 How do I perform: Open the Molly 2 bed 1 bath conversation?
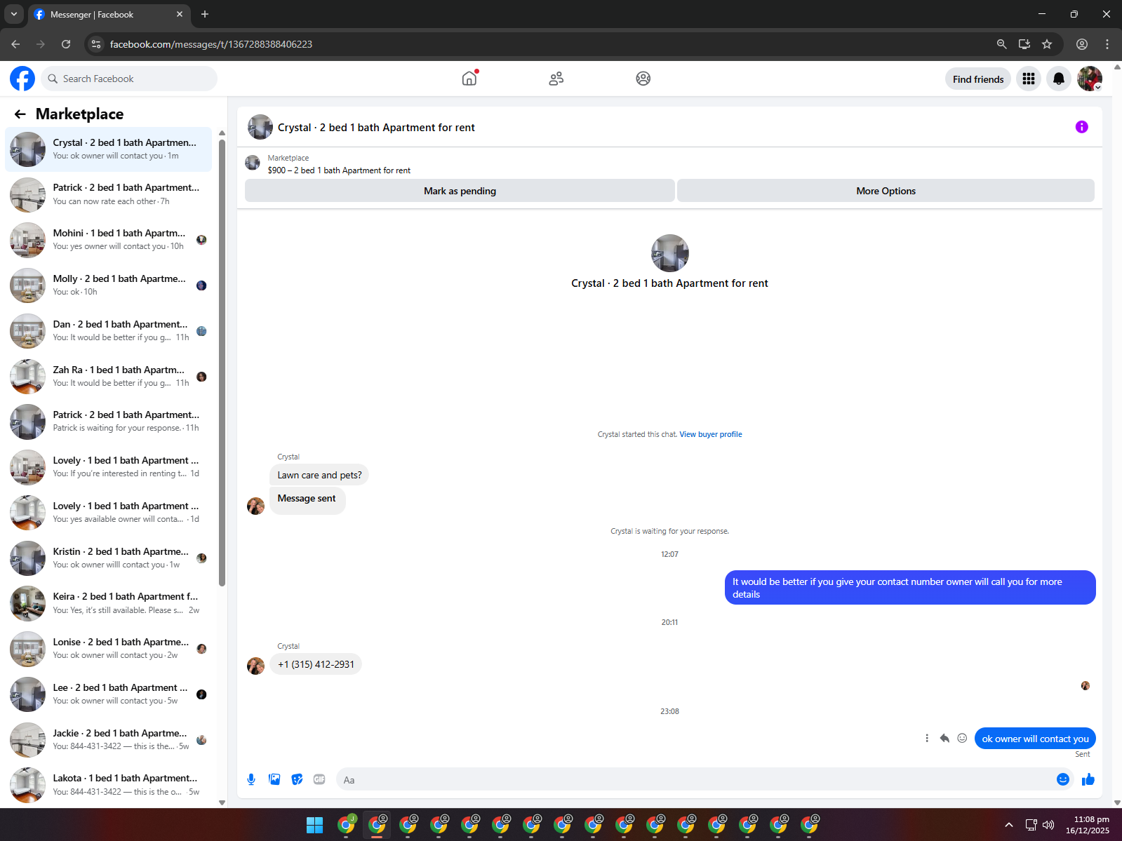pyautogui.click(x=109, y=285)
